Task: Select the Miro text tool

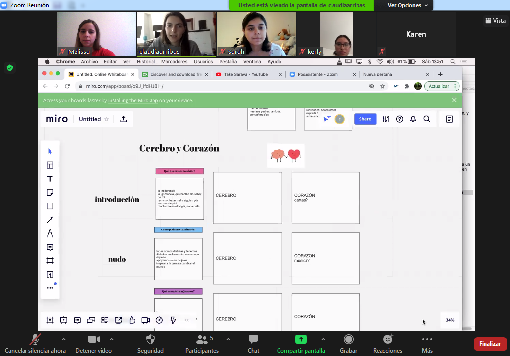Action: click(50, 179)
